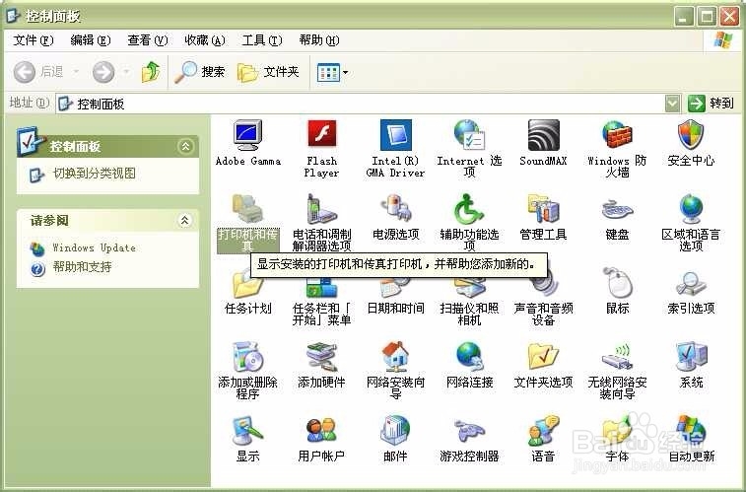Open the 电源选项 icon

click(x=396, y=209)
